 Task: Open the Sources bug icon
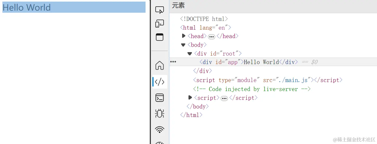pyautogui.click(x=160, y=114)
